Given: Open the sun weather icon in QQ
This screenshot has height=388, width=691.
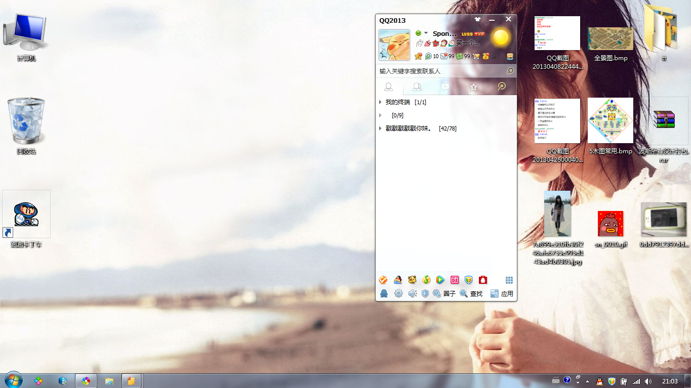Looking at the screenshot, I should click(x=501, y=37).
